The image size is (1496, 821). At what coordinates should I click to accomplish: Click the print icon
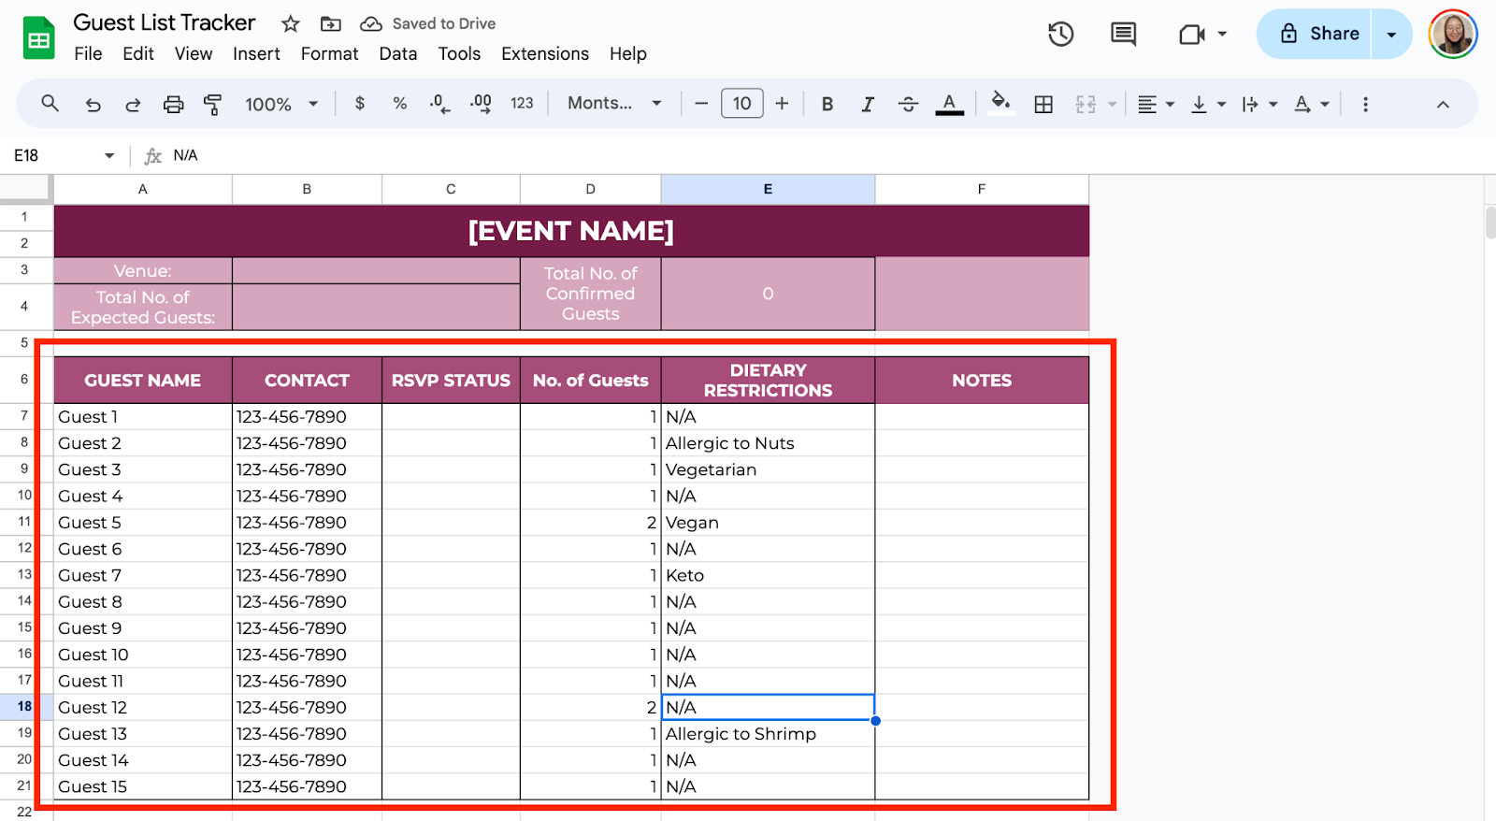(x=173, y=105)
